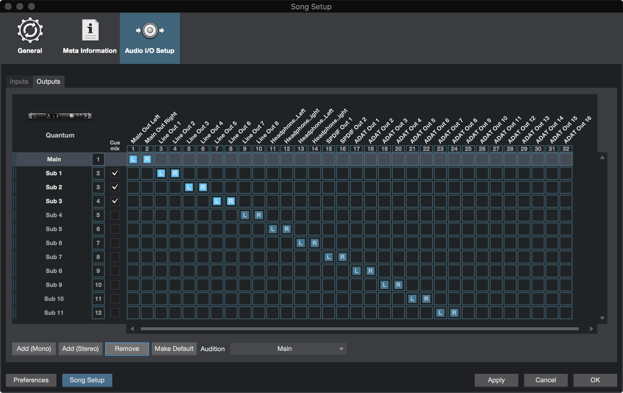Click the Sub 7 row R routing marker

coord(343,257)
